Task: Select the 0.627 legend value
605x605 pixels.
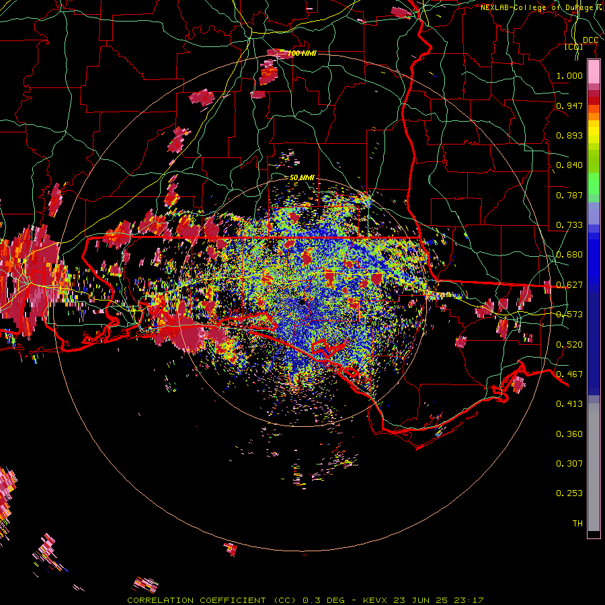Action: [x=569, y=285]
